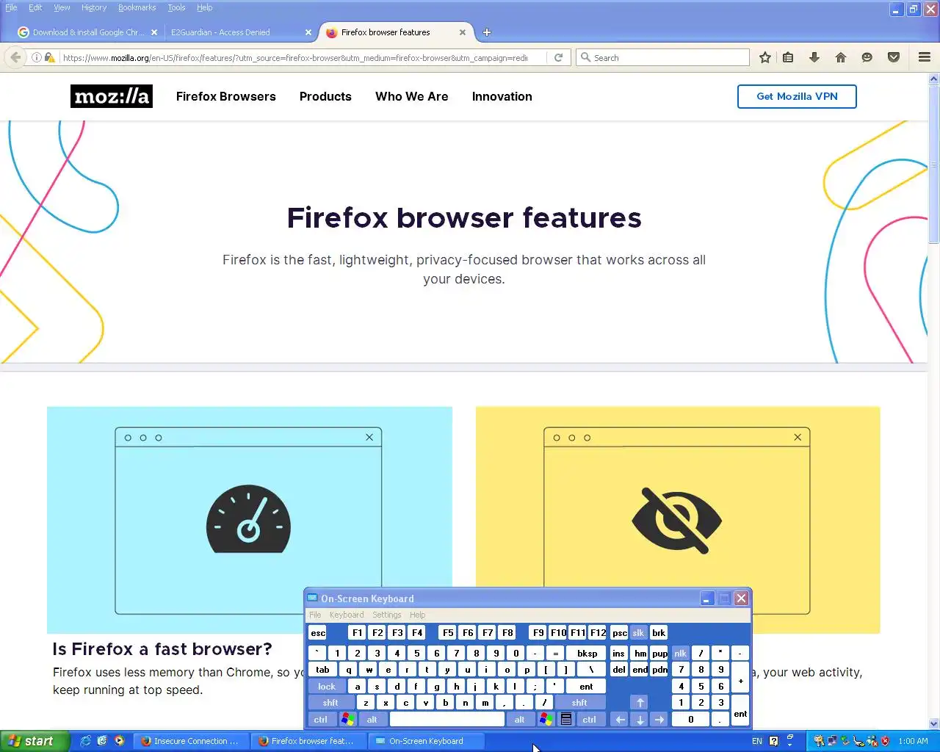Open a new tab with the plus icon
This screenshot has height=752, width=940.
(x=487, y=32)
